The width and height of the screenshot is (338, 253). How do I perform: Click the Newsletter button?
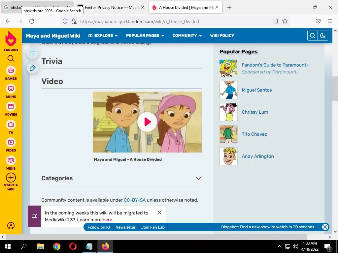point(125,227)
